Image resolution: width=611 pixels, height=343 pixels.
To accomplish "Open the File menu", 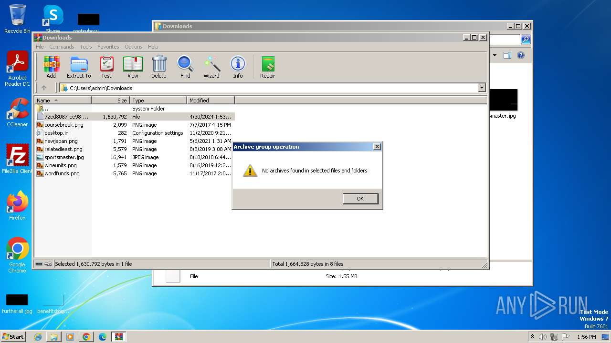I will coord(40,47).
